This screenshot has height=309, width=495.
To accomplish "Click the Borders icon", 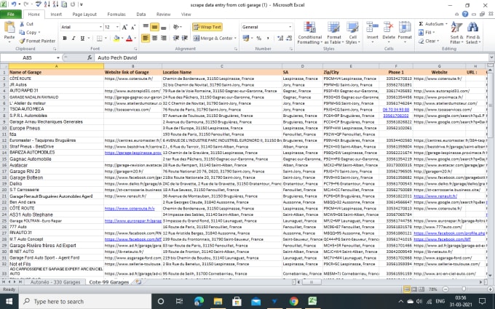I will [x=100, y=38].
